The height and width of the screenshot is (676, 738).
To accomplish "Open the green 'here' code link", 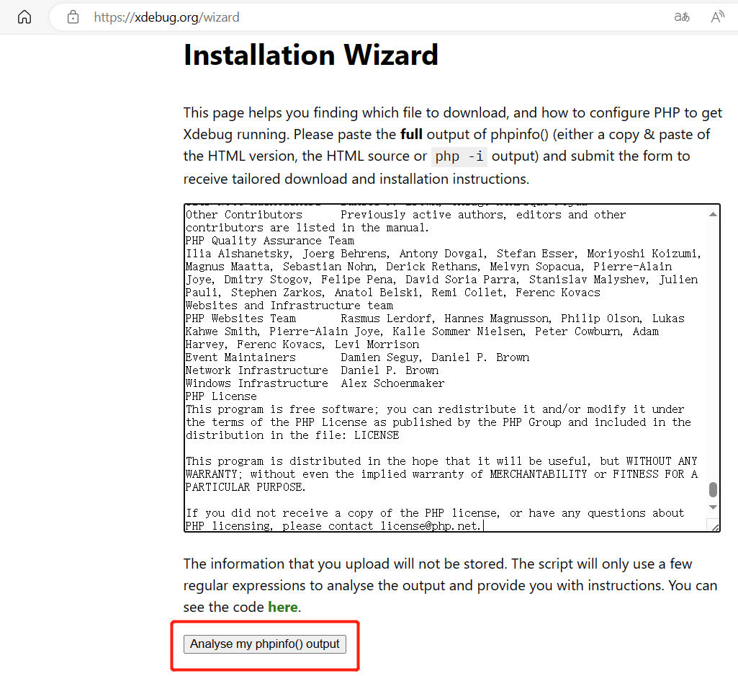I will (x=283, y=608).
